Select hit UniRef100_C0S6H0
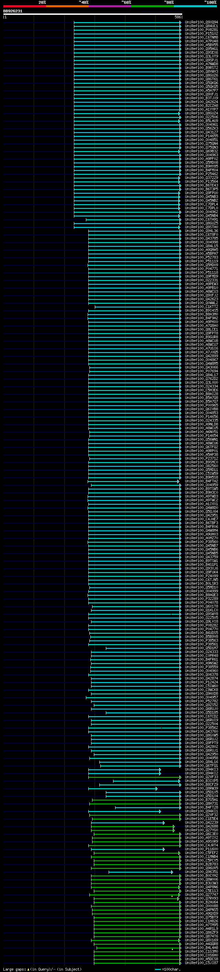The height and width of the screenshot is (972, 220). click(201, 955)
